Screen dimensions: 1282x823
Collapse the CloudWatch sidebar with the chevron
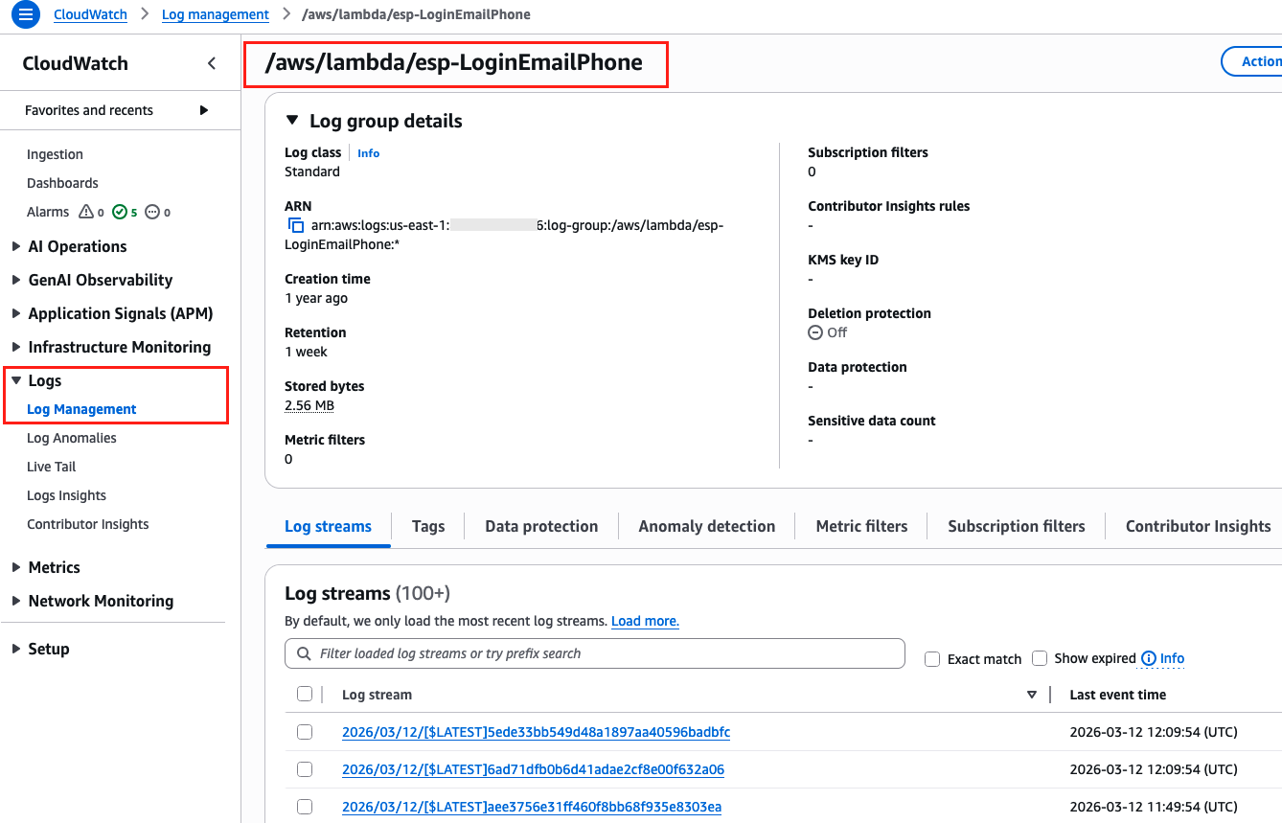(212, 63)
